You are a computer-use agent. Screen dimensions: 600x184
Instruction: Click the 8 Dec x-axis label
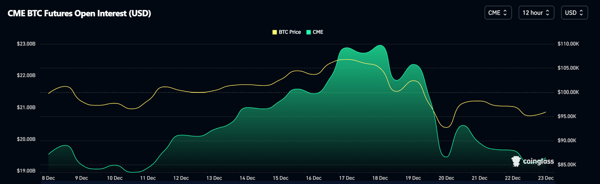[x=48, y=178]
